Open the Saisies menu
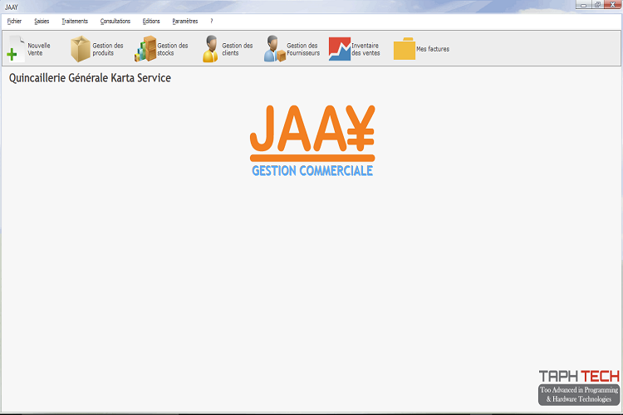The image size is (623, 415). (42, 21)
